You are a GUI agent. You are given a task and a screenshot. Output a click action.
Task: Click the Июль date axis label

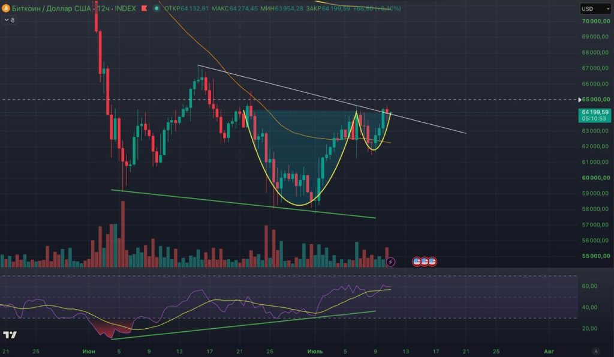[x=315, y=352]
